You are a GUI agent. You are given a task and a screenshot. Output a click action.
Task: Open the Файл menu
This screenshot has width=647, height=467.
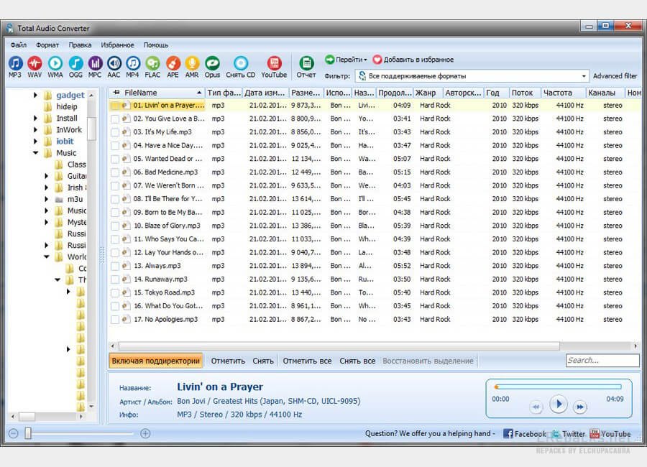tap(19, 45)
